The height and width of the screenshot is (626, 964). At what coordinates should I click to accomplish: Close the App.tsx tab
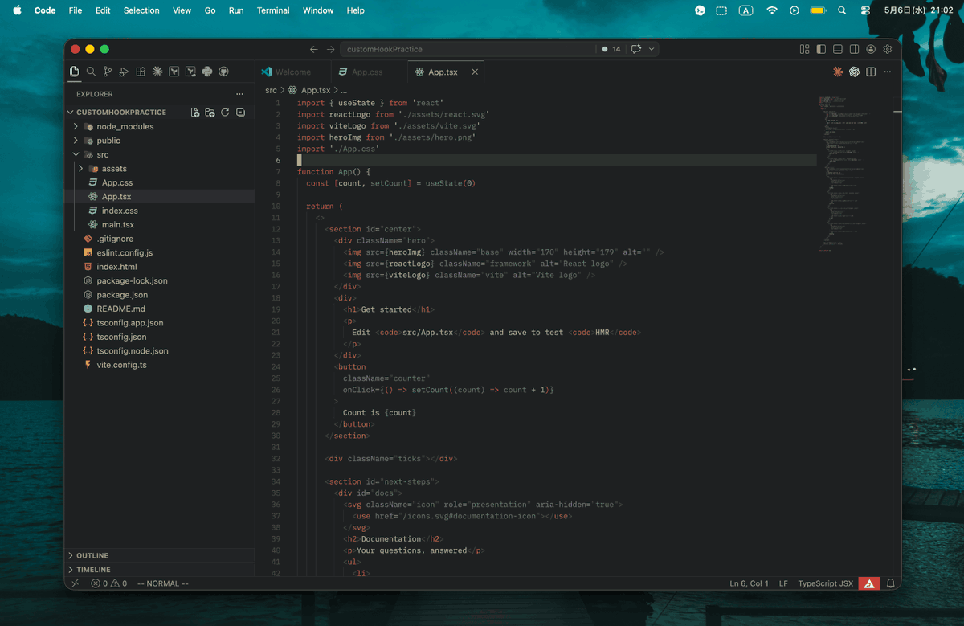click(x=475, y=72)
